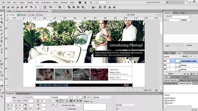The width and height of the screenshot is (198, 111).
Task: Open the font size 14 dropdown
Action: tap(77, 97)
